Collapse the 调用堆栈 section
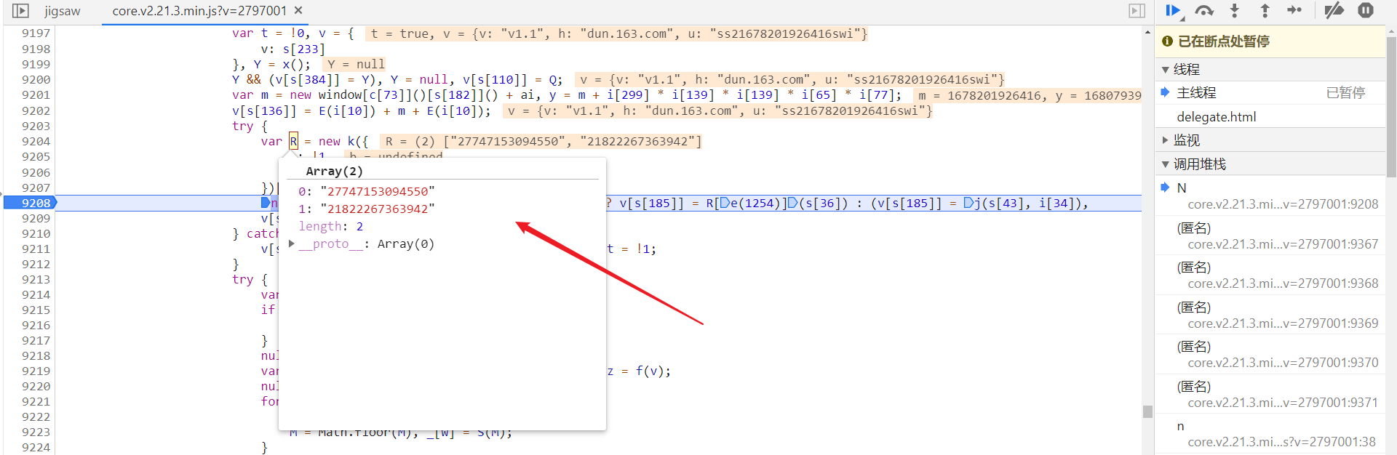The height and width of the screenshot is (455, 1397). point(1166,164)
